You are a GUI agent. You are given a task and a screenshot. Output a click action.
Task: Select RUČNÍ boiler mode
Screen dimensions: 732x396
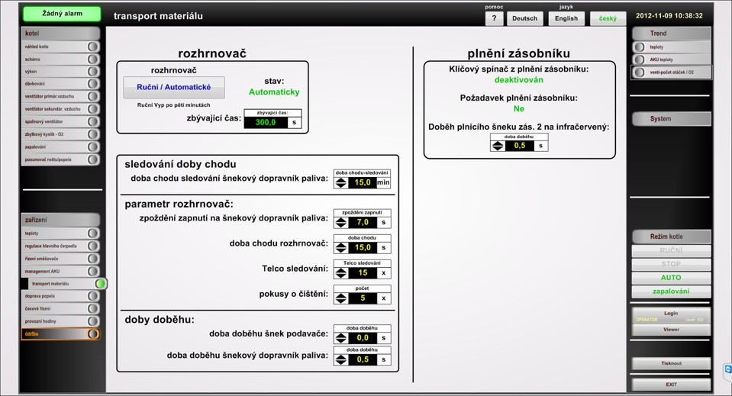(x=671, y=250)
